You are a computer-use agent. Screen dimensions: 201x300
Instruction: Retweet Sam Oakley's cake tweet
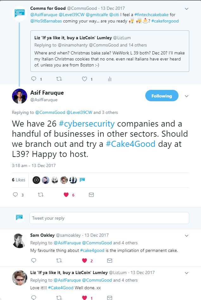(x=59, y=261)
